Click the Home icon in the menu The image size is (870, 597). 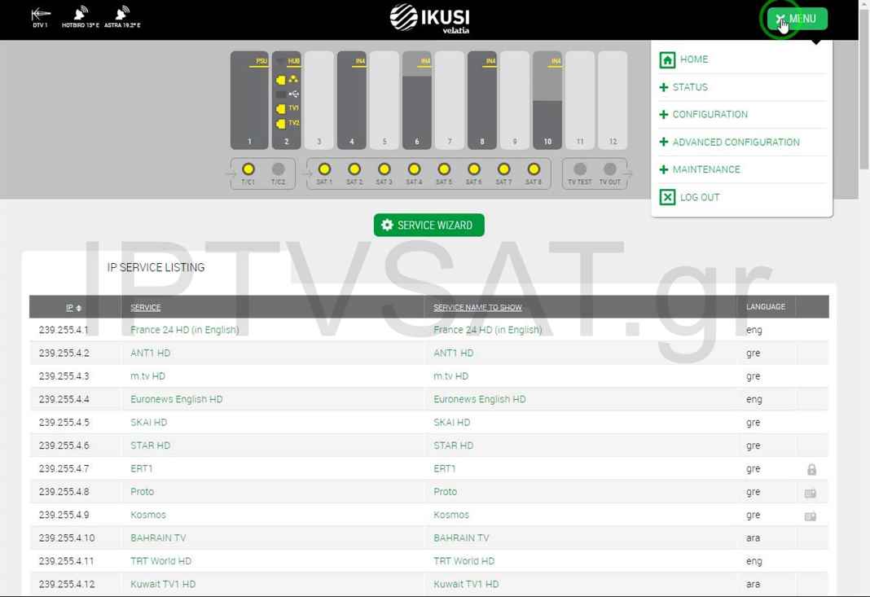[667, 59]
